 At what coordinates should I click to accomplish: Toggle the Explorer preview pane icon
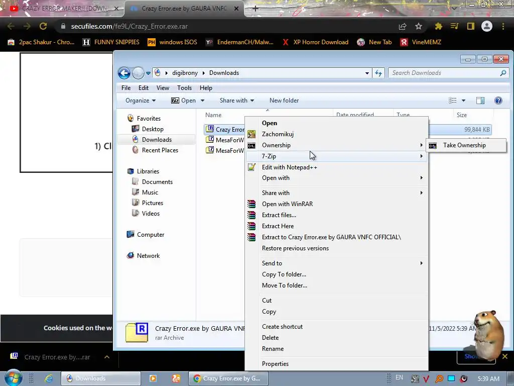click(480, 101)
